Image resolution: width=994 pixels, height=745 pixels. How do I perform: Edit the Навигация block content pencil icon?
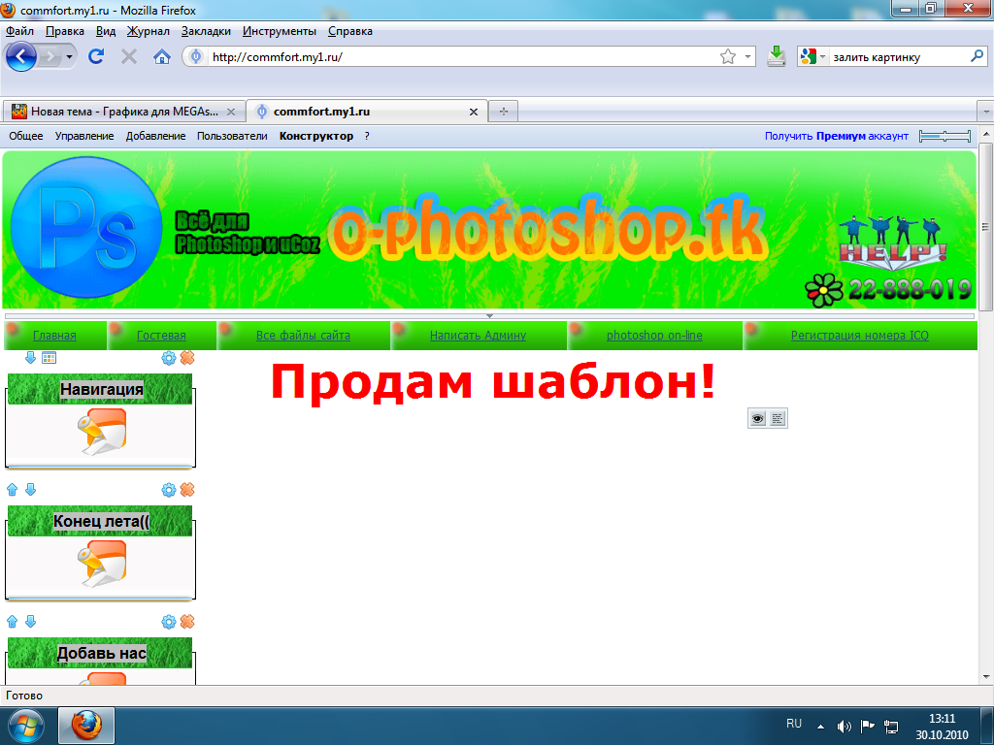(x=102, y=432)
